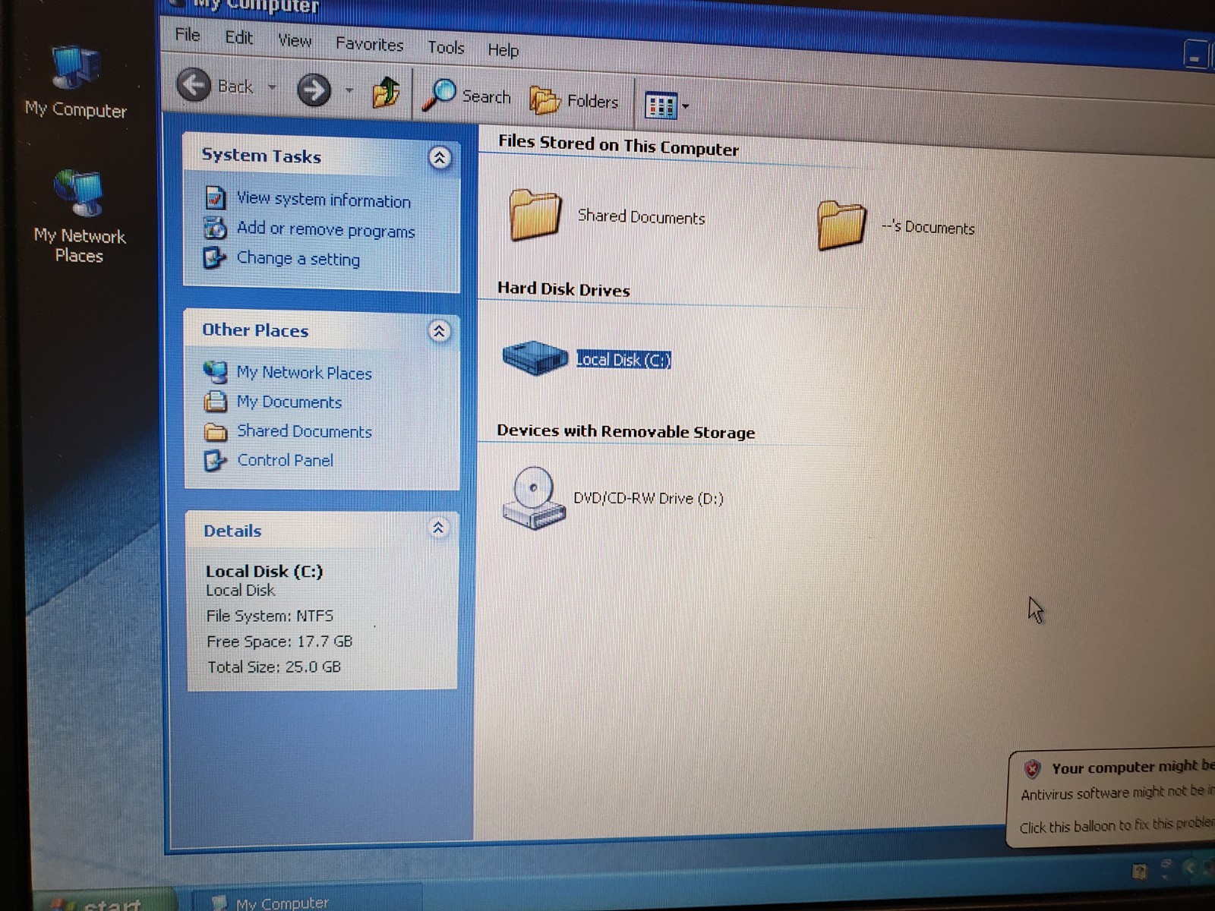Click the Change a setting icon
Screen dimensions: 1215x911
click(x=214, y=258)
